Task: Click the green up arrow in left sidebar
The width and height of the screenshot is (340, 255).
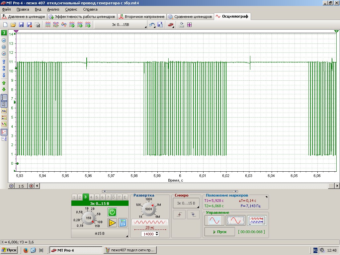Action: 4,83
